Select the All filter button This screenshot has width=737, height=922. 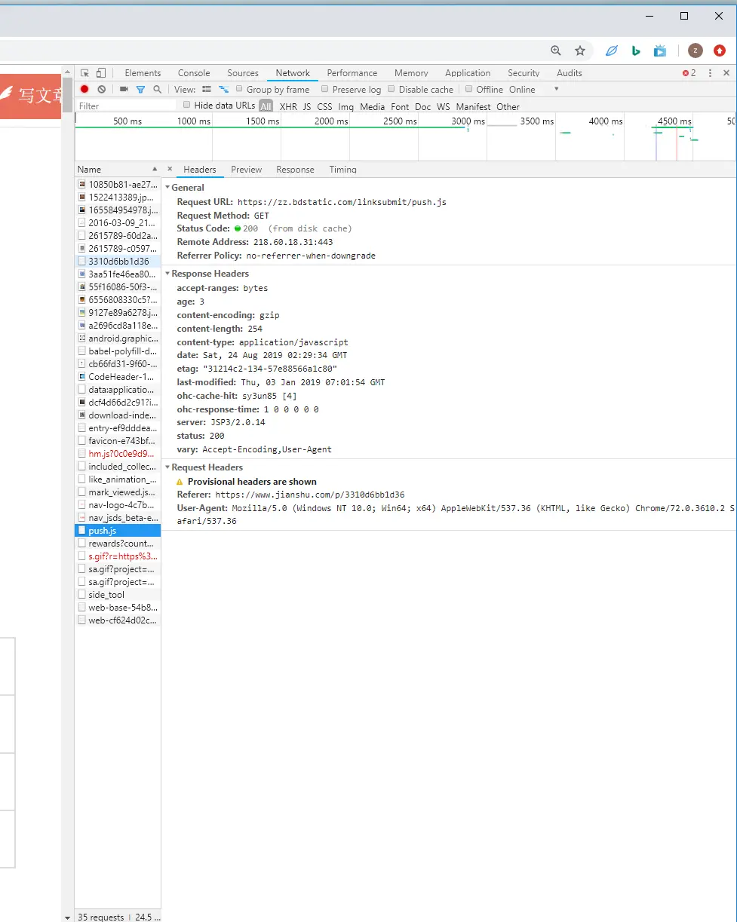[266, 106]
